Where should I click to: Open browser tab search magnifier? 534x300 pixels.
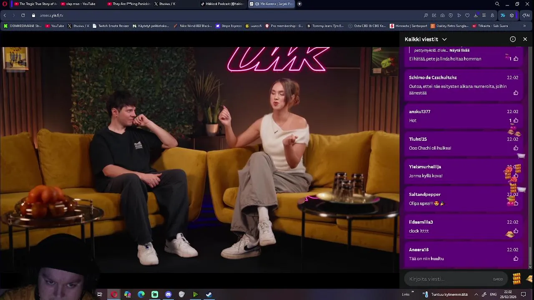tap(497, 4)
